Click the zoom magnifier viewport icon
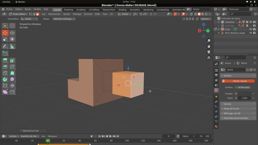The height and width of the screenshot is (145, 258). point(209,41)
